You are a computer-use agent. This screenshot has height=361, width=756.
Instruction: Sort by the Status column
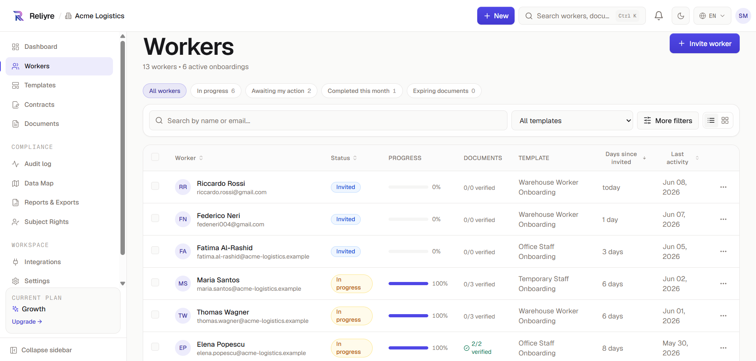pyautogui.click(x=344, y=158)
